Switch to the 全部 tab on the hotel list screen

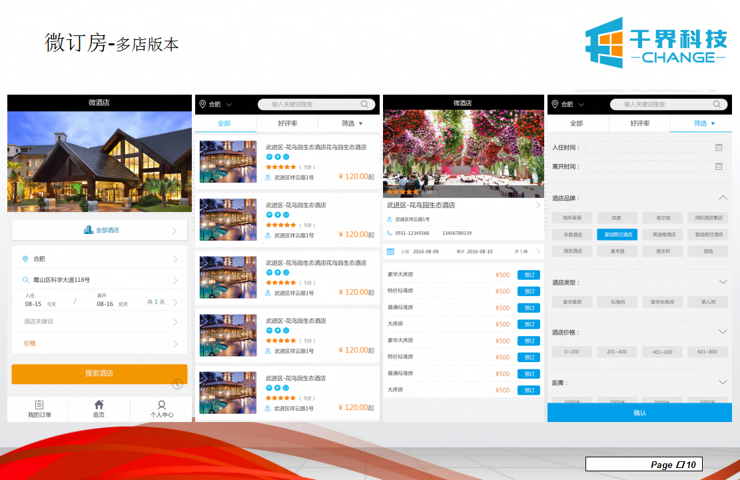pos(224,123)
